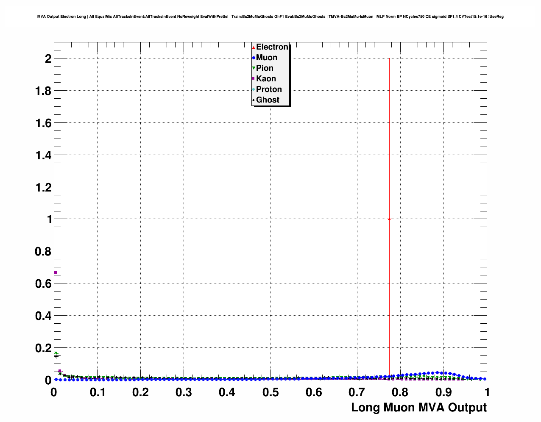This screenshot has width=541, height=422.
Task: Click the x-axis label 0.6
Action: click(x=314, y=392)
